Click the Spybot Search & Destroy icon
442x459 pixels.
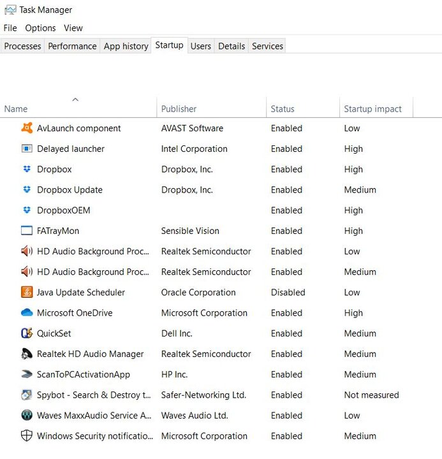27,395
